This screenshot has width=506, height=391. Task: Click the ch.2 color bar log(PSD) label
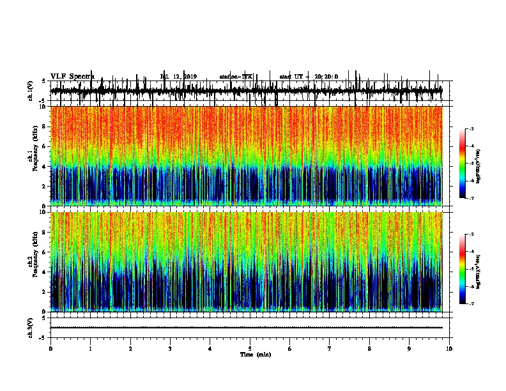(x=479, y=271)
